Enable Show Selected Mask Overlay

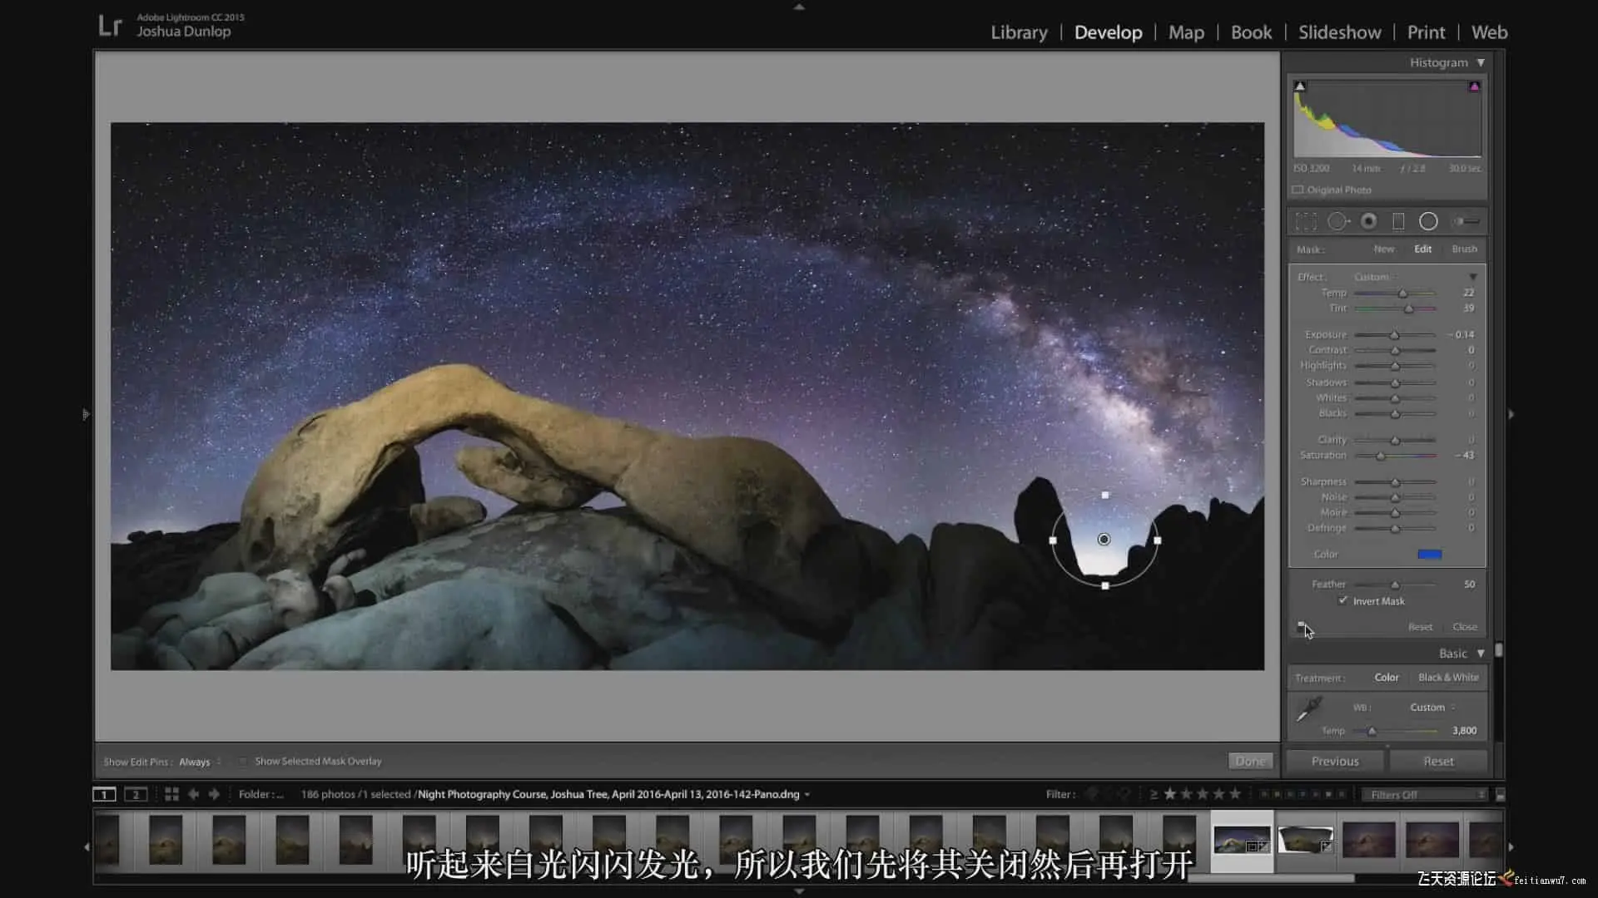[x=242, y=761]
